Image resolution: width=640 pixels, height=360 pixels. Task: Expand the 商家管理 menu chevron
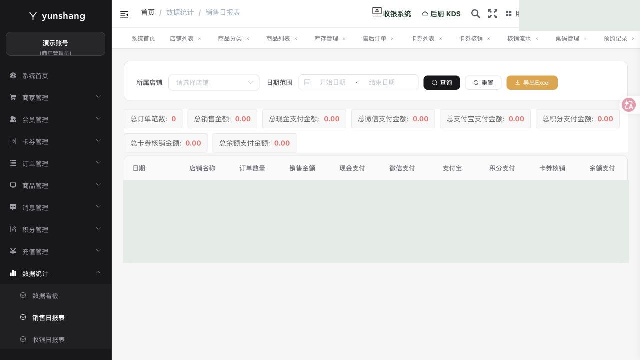click(98, 96)
